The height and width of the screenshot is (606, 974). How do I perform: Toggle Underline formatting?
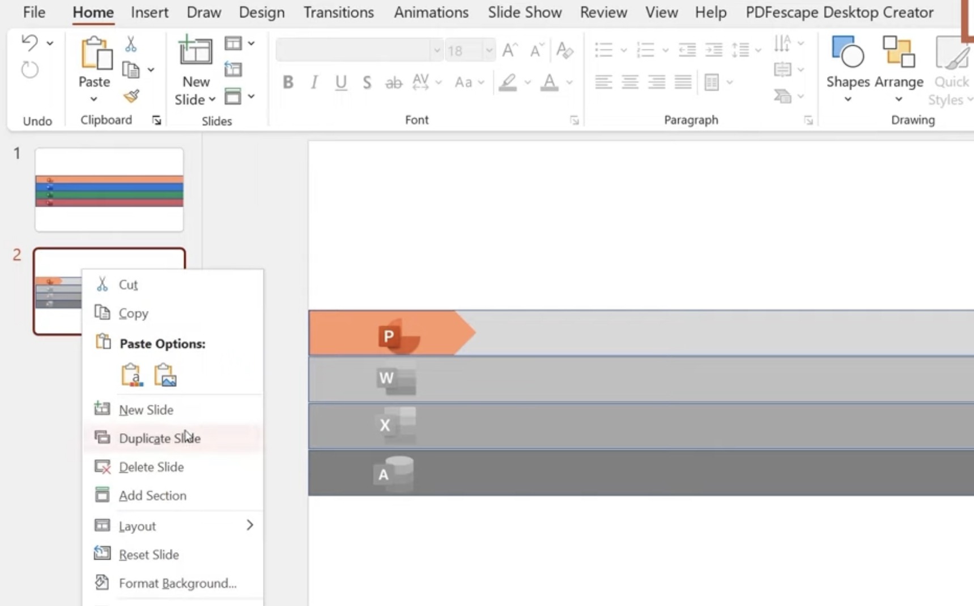point(341,83)
